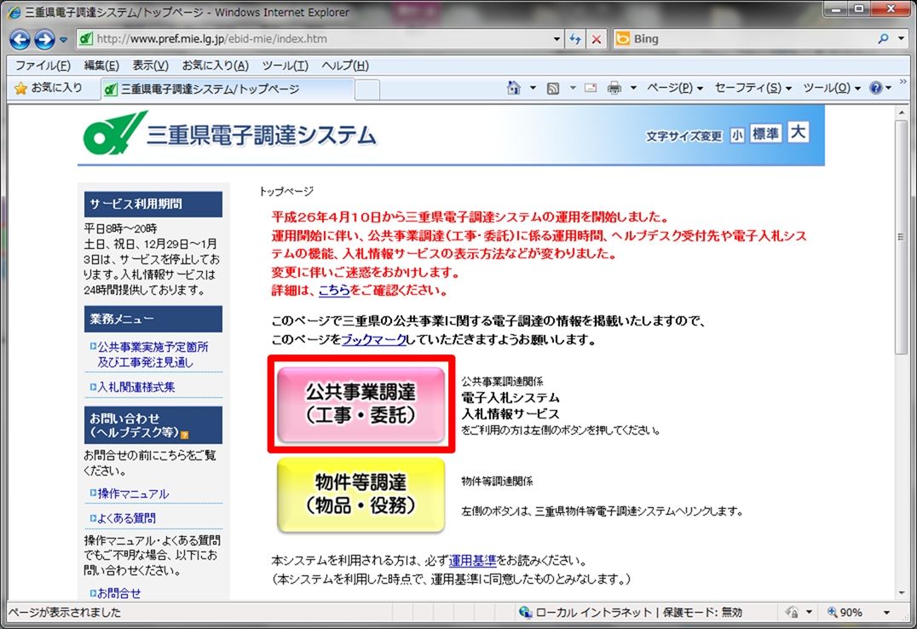Expand the Home button dropdown arrow
This screenshot has width=917, height=629.
pyautogui.click(x=533, y=89)
